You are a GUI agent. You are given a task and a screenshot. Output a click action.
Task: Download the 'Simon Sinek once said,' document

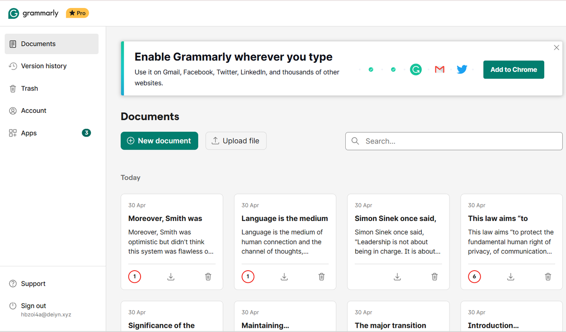point(398,277)
